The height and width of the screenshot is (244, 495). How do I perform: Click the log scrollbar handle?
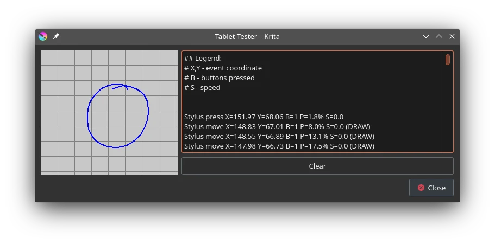(447, 60)
